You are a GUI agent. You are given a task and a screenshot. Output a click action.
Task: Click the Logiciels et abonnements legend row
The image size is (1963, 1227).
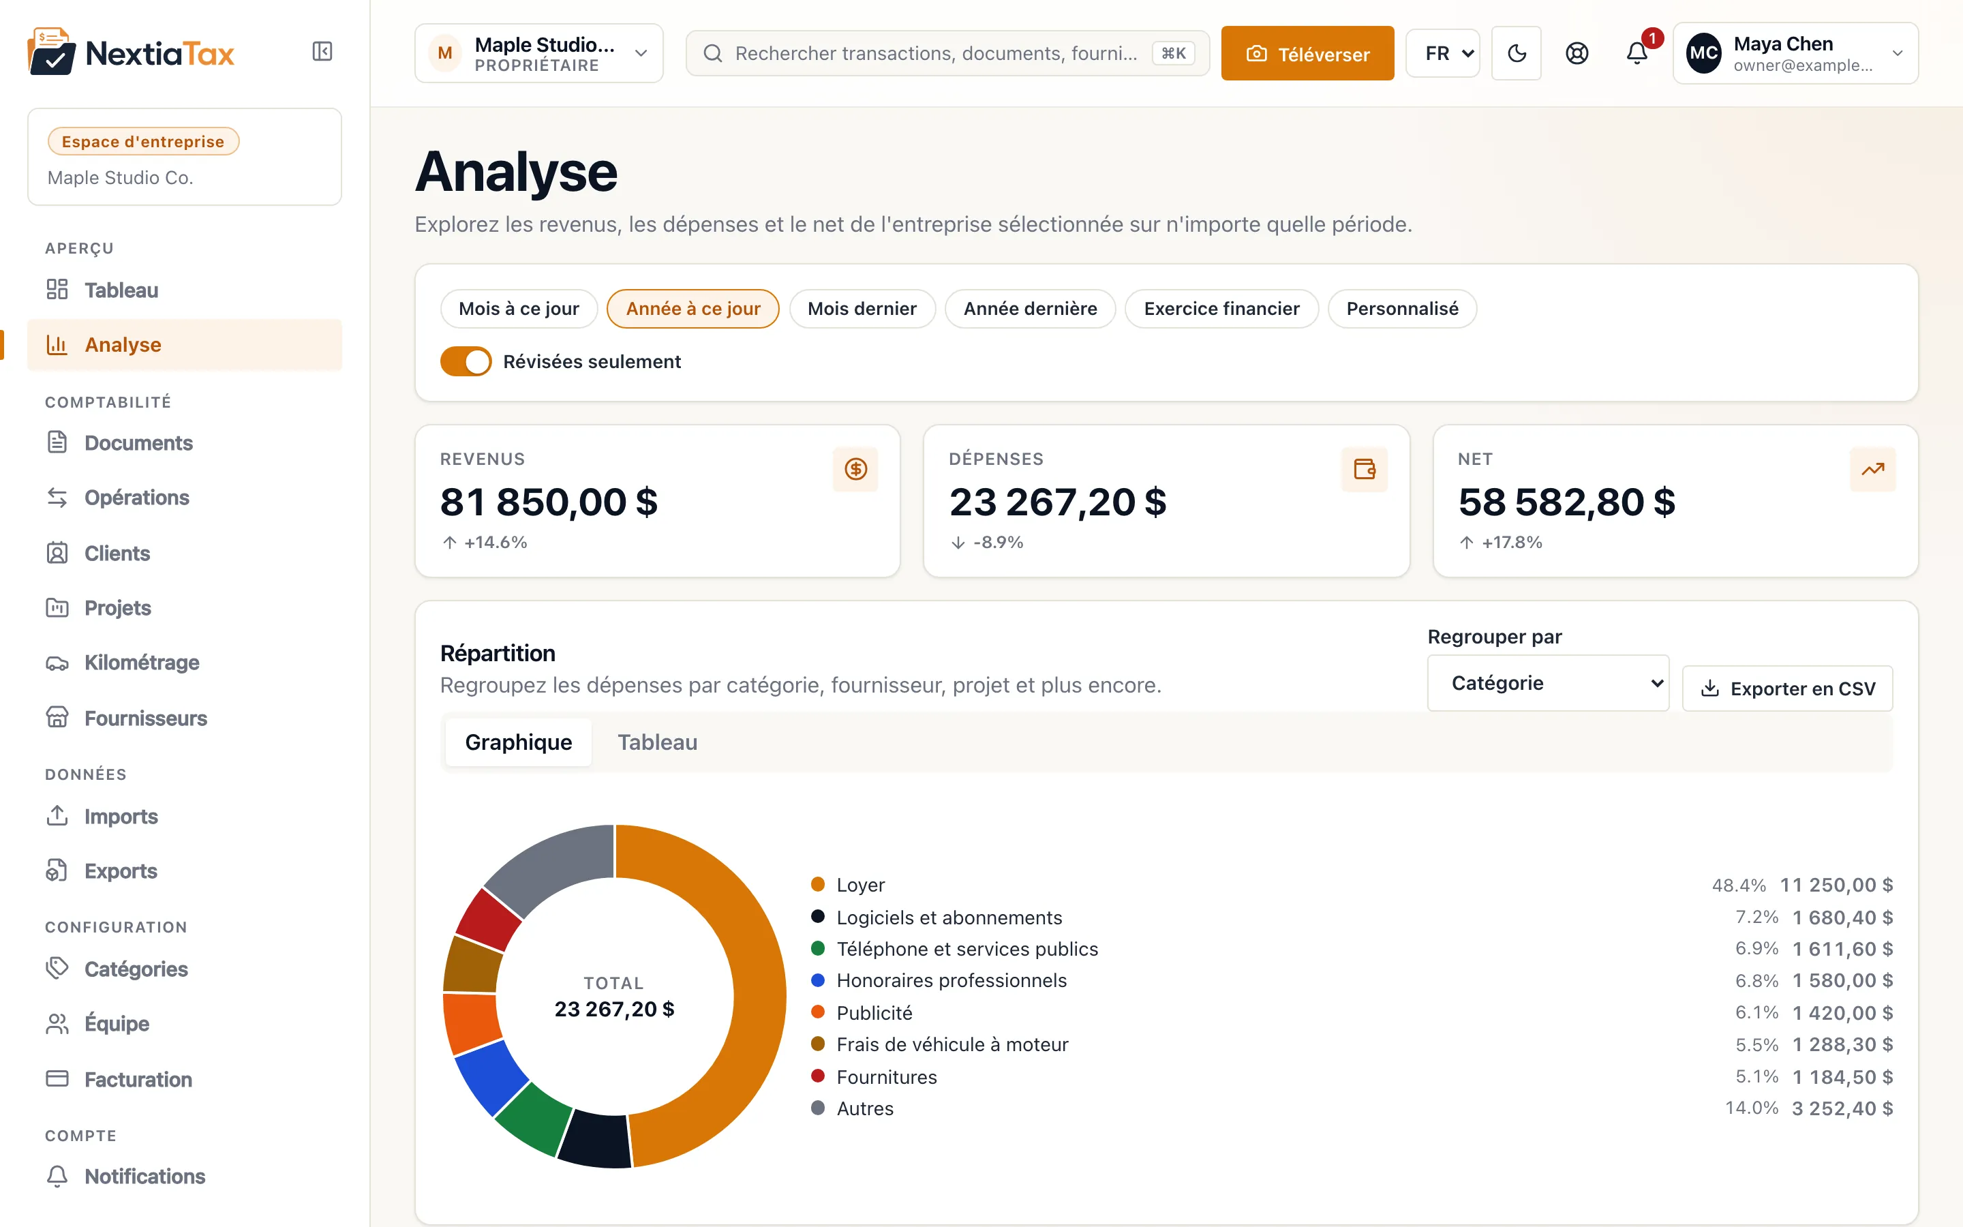1352,917
